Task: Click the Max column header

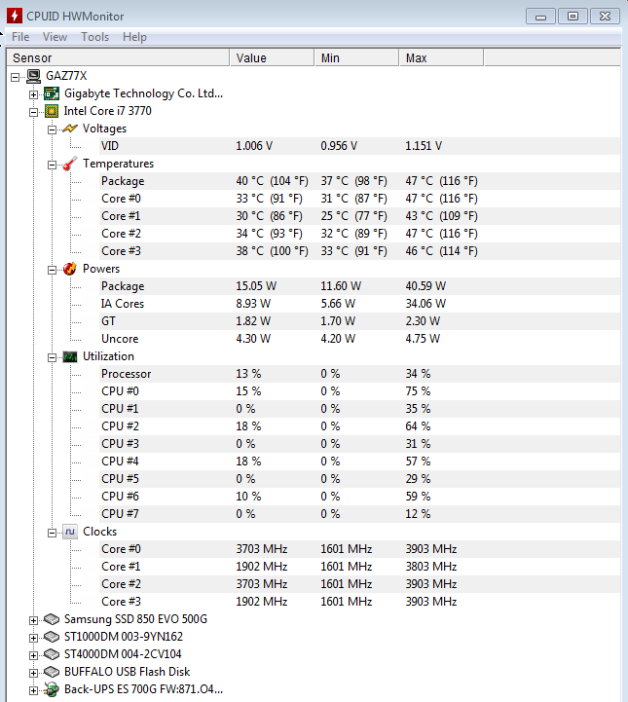Action: pyautogui.click(x=441, y=57)
